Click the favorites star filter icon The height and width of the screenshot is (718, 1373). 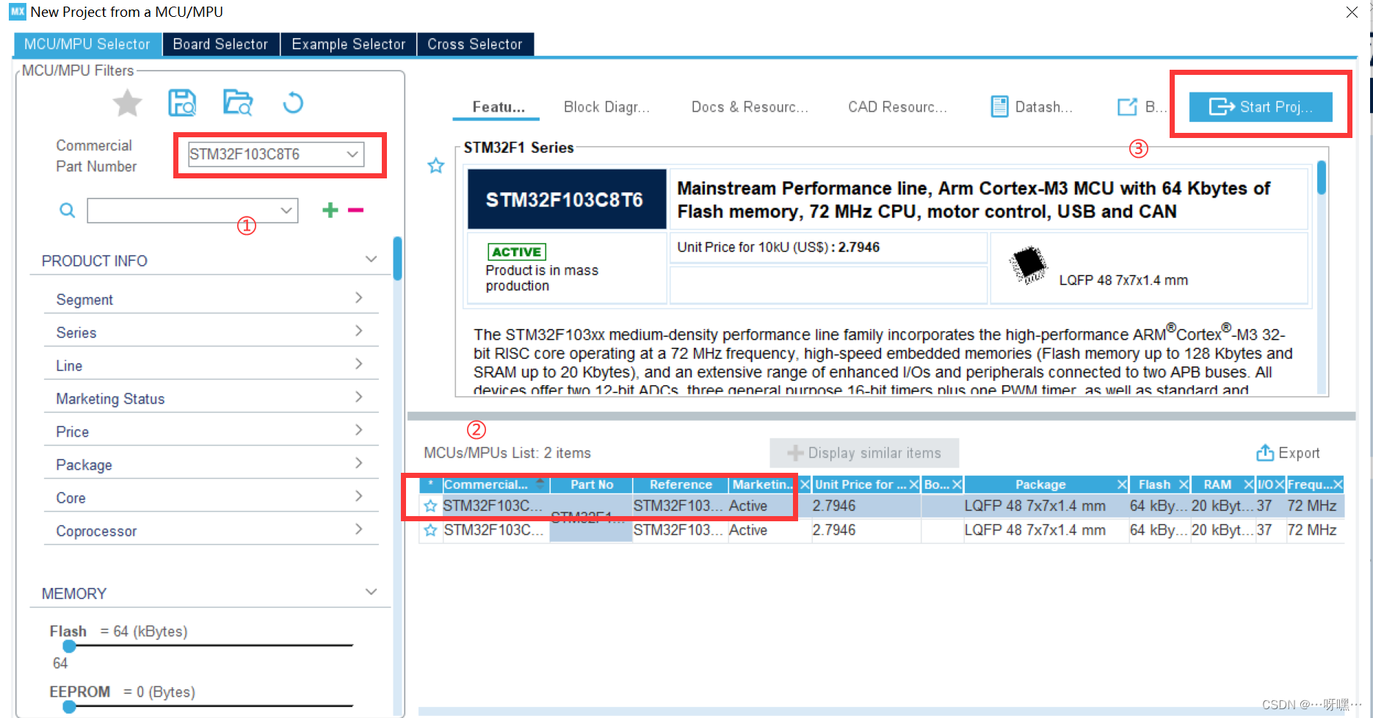click(128, 104)
